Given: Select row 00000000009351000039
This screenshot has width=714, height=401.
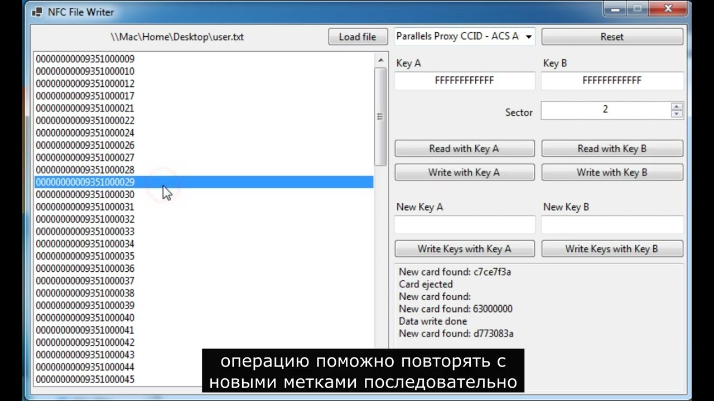Looking at the screenshot, I should click(x=204, y=306).
